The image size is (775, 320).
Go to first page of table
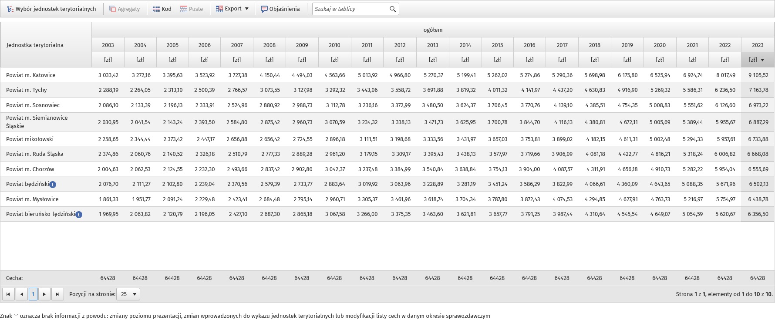[x=8, y=294]
